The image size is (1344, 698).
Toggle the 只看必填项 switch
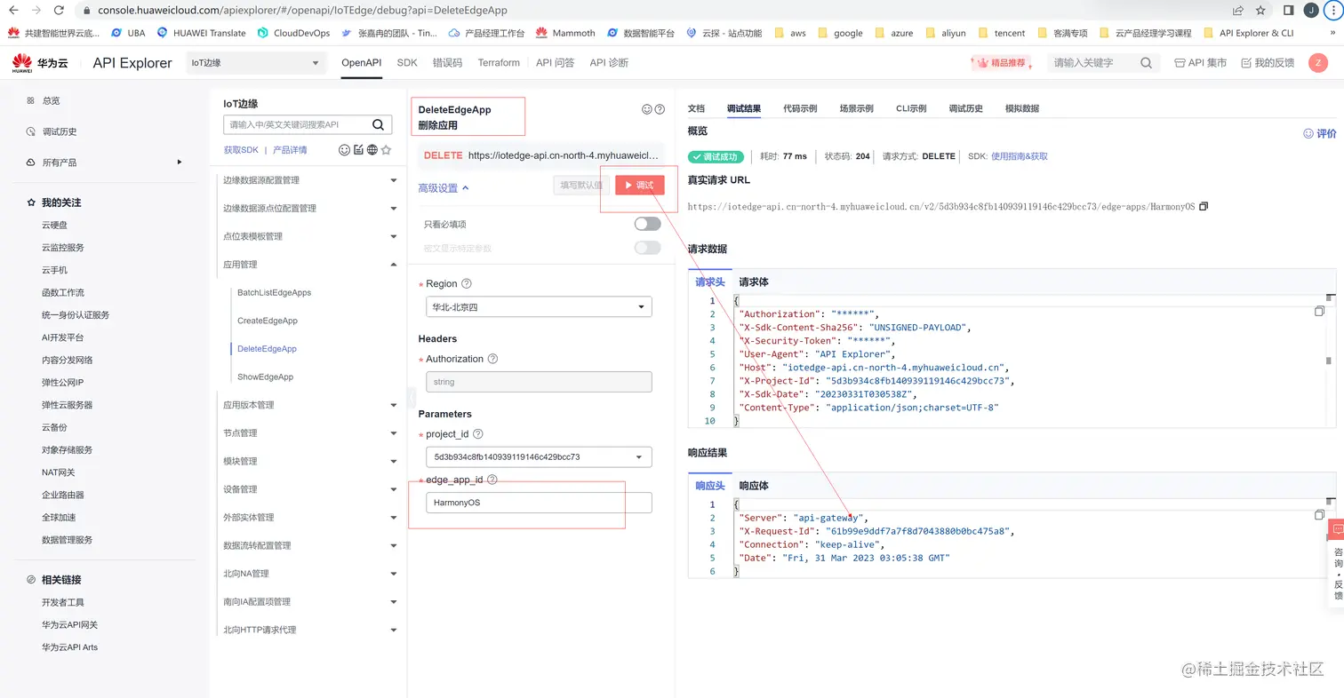(x=647, y=224)
